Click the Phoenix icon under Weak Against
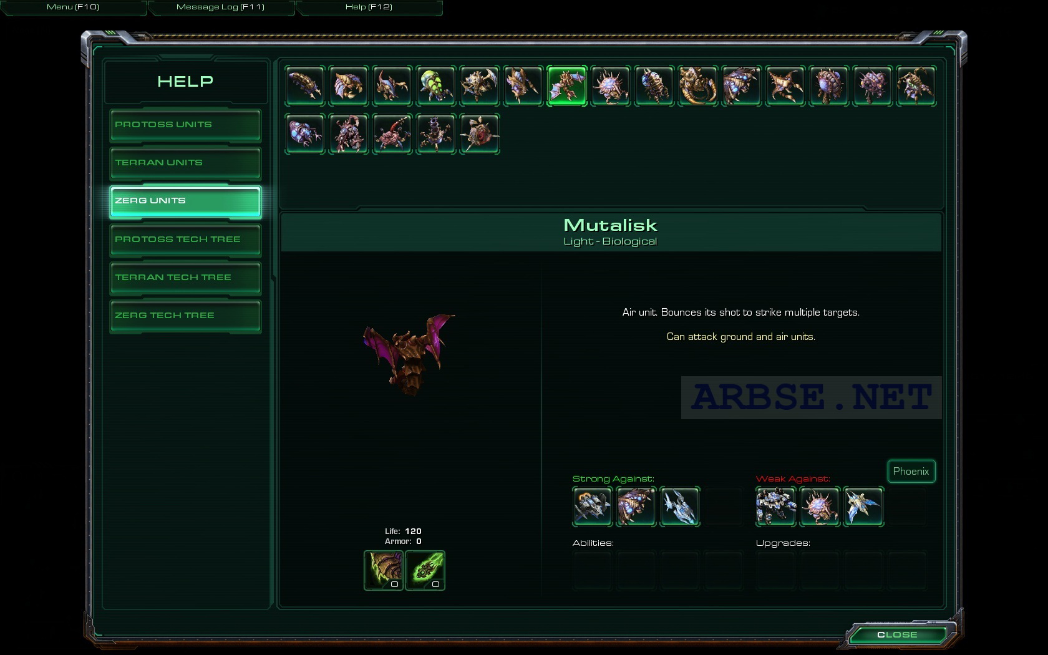 coord(863,507)
